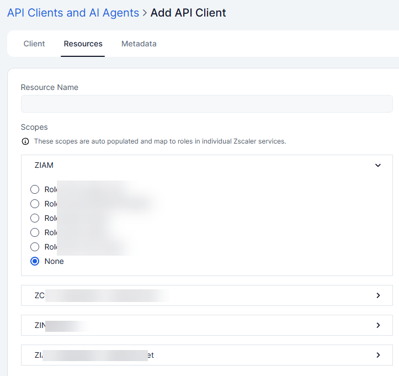
Task: Click the Add API Client heading
Action: coord(188,13)
